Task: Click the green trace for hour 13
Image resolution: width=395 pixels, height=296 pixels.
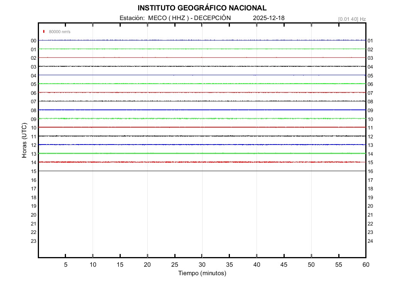Action: 202,153
